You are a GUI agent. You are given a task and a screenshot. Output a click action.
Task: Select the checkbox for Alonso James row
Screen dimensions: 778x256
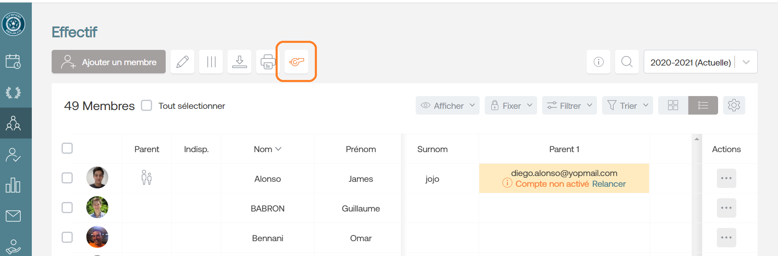pos(67,178)
